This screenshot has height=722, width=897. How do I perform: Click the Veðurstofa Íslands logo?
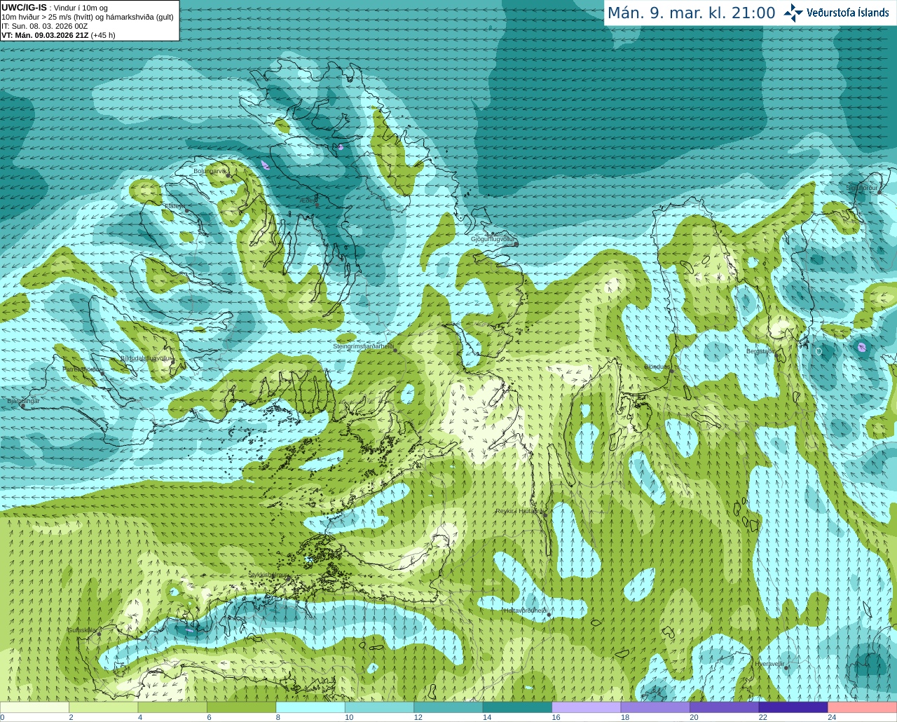click(837, 13)
